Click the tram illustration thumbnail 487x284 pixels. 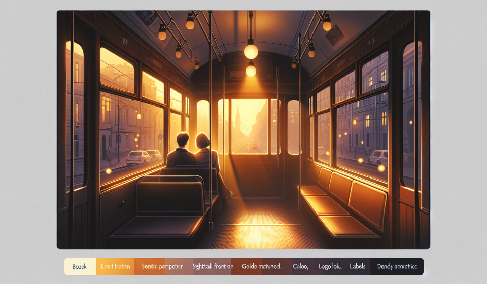pos(243,129)
